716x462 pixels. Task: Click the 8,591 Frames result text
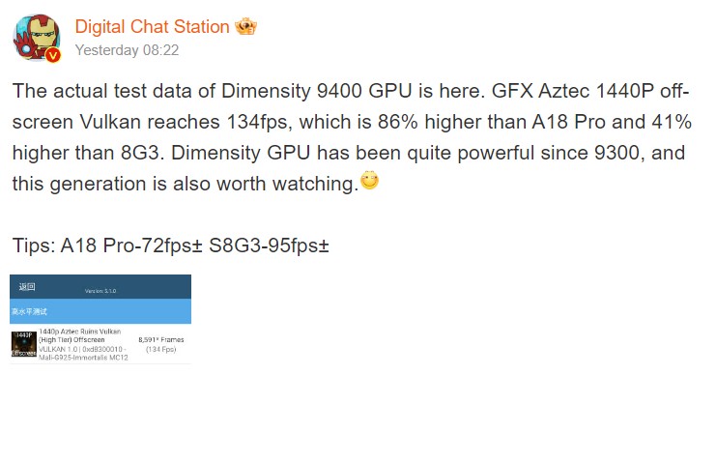click(161, 339)
